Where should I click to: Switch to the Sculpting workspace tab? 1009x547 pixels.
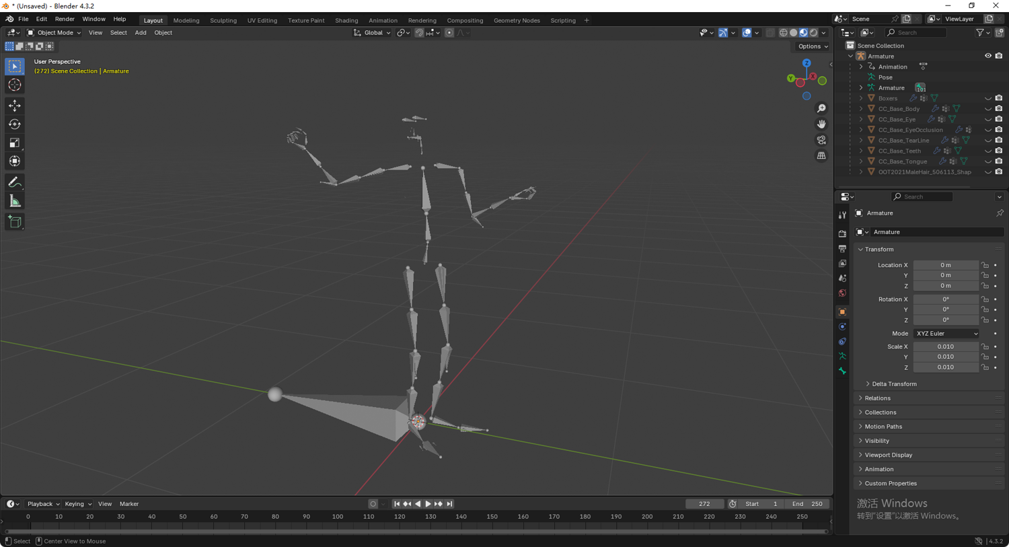pos(223,20)
